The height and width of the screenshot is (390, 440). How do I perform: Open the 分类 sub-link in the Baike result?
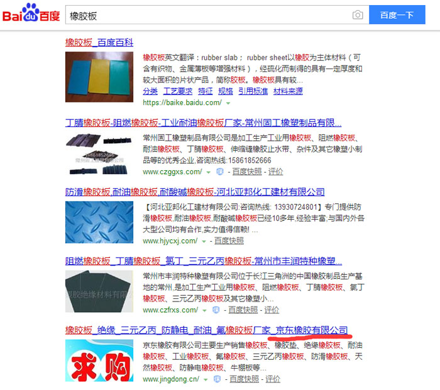coord(150,91)
